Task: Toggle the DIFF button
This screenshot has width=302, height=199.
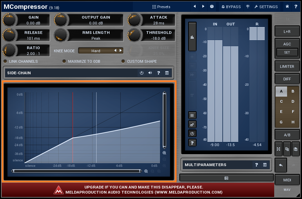Action: coord(287,79)
